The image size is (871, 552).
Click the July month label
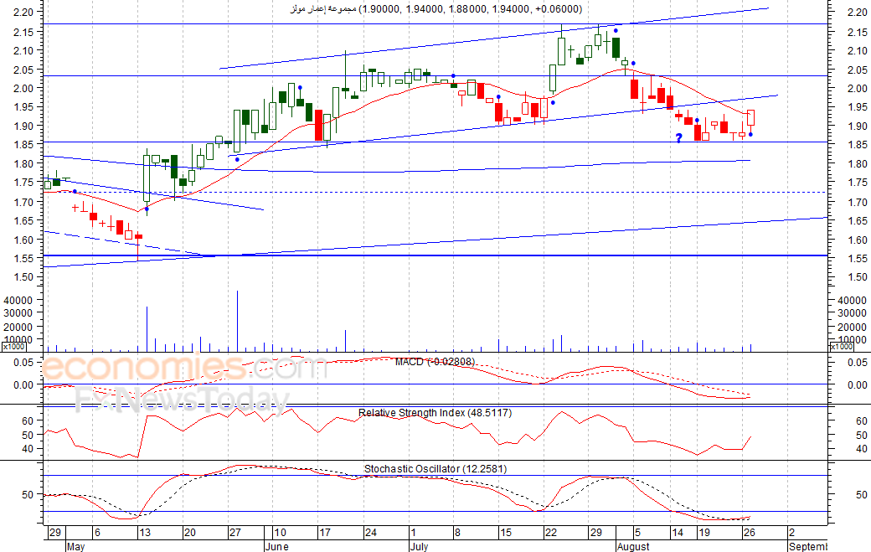pyautogui.click(x=420, y=546)
